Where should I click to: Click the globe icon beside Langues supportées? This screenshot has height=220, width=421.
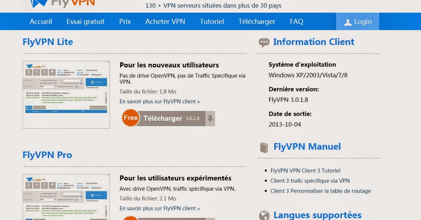click(264, 215)
